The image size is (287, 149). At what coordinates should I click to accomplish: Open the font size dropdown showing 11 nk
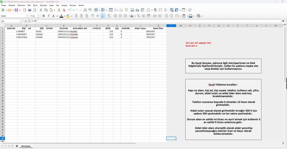39,16
